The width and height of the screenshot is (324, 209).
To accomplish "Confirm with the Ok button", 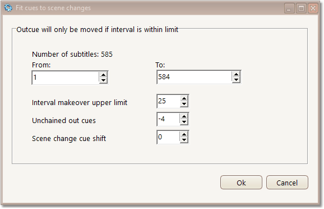I will coord(241,183).
